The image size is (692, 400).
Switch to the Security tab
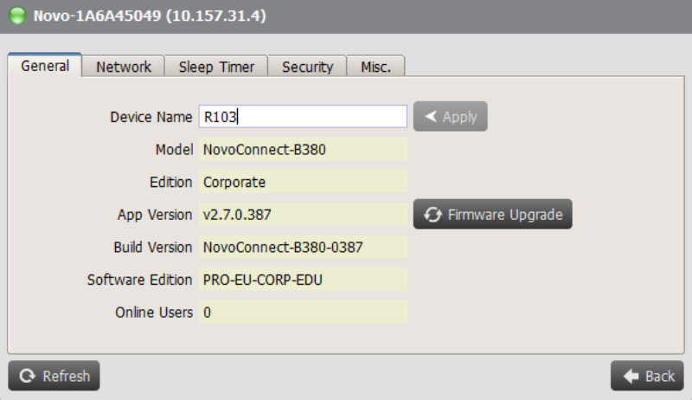pos(307,67)
